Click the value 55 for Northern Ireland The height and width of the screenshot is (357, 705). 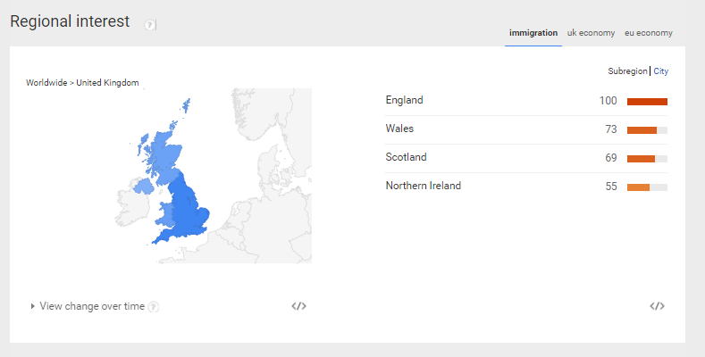pos(611,187)
